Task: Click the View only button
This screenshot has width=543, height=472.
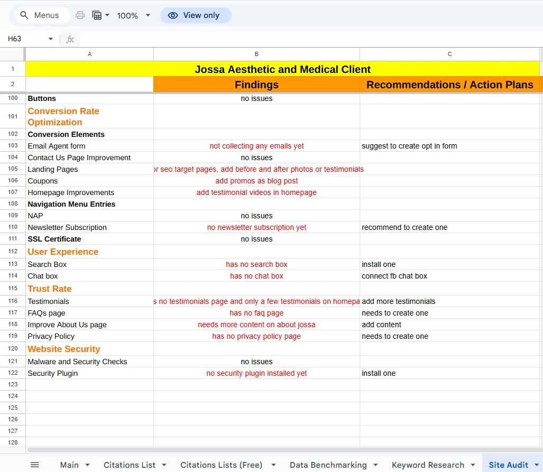Action: [196, 15]
